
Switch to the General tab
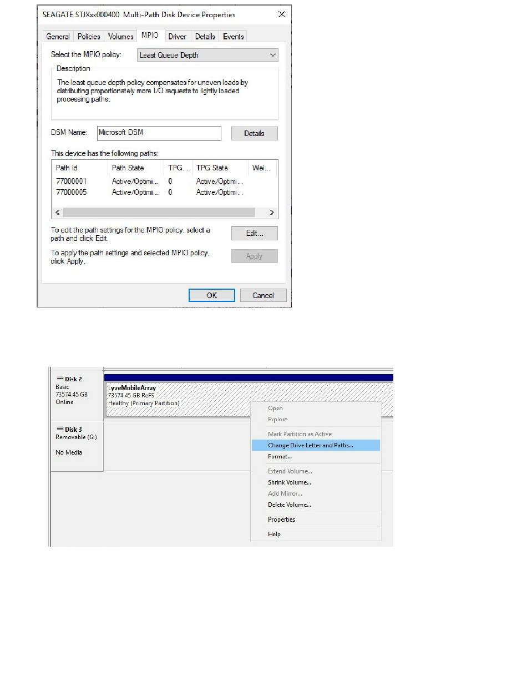coord(58,37)
